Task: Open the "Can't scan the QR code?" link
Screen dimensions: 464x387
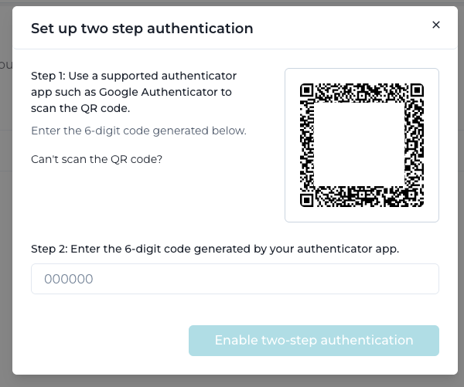Action: click(97, 159)
